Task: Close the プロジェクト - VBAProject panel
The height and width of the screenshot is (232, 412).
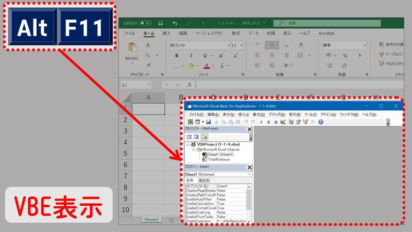Action: [x=249, y=129]
